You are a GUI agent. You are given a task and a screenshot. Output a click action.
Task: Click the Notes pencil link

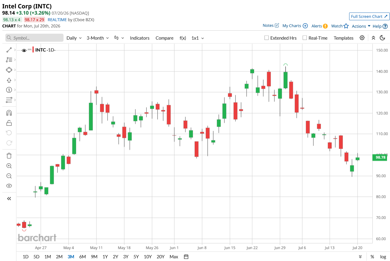271,26
